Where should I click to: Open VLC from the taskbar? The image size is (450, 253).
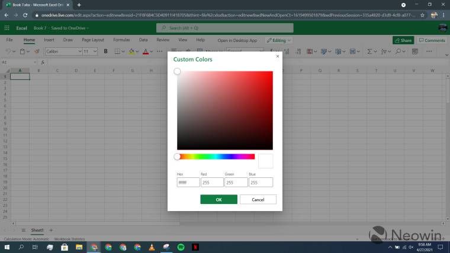152,247
